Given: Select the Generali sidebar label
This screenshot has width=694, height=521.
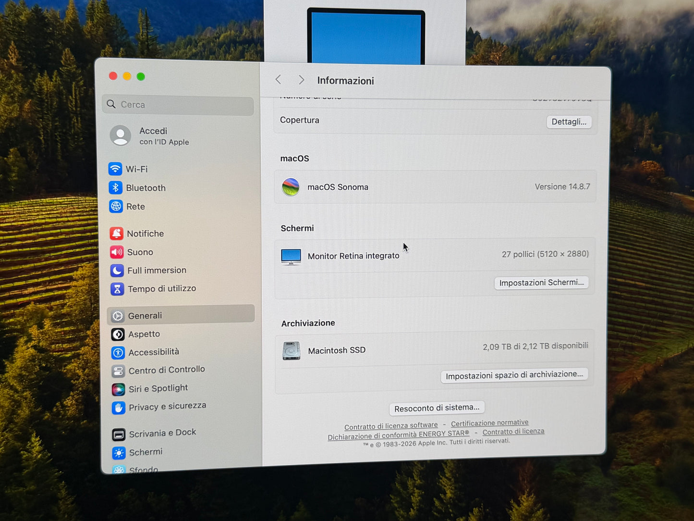Looking at the screenshot, I should coord(145,316).
